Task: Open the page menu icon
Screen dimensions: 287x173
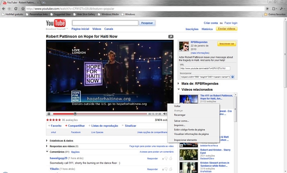Action: 274,9
